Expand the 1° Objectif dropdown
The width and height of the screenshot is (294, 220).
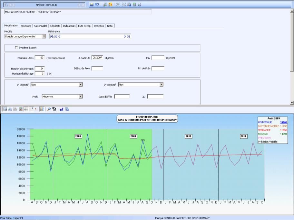pyautogui.click(x=81, y=84)
